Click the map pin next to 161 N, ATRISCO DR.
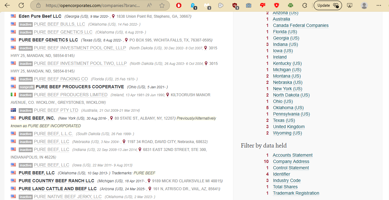 150,189
